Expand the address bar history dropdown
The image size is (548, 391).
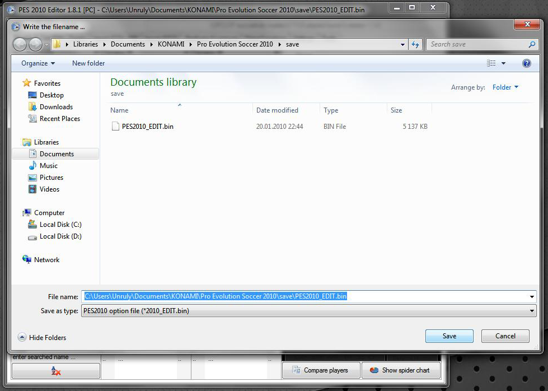pyautogui.click(x=402, y=44)
